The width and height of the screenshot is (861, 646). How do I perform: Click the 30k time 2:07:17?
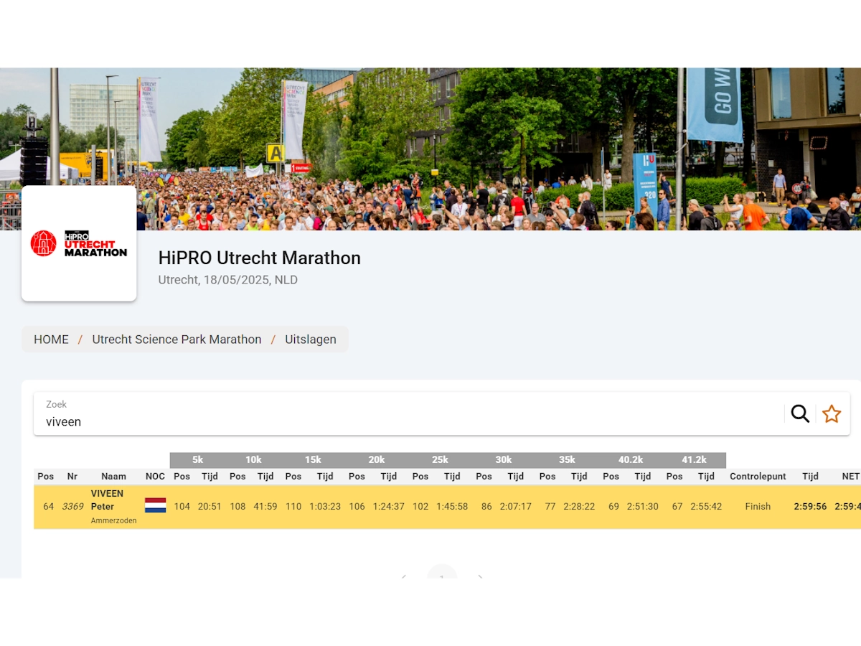click(516, 507)
